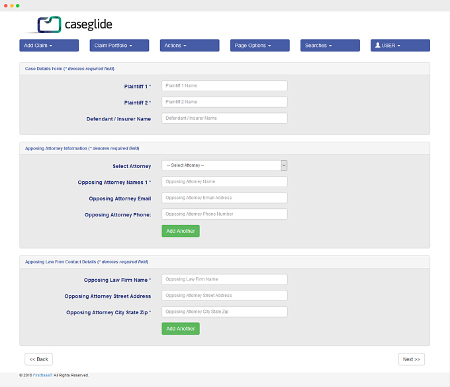Focus the Plaintiff 1 Name field
This screenshot has width=450, height=387.
pos(224,86)
